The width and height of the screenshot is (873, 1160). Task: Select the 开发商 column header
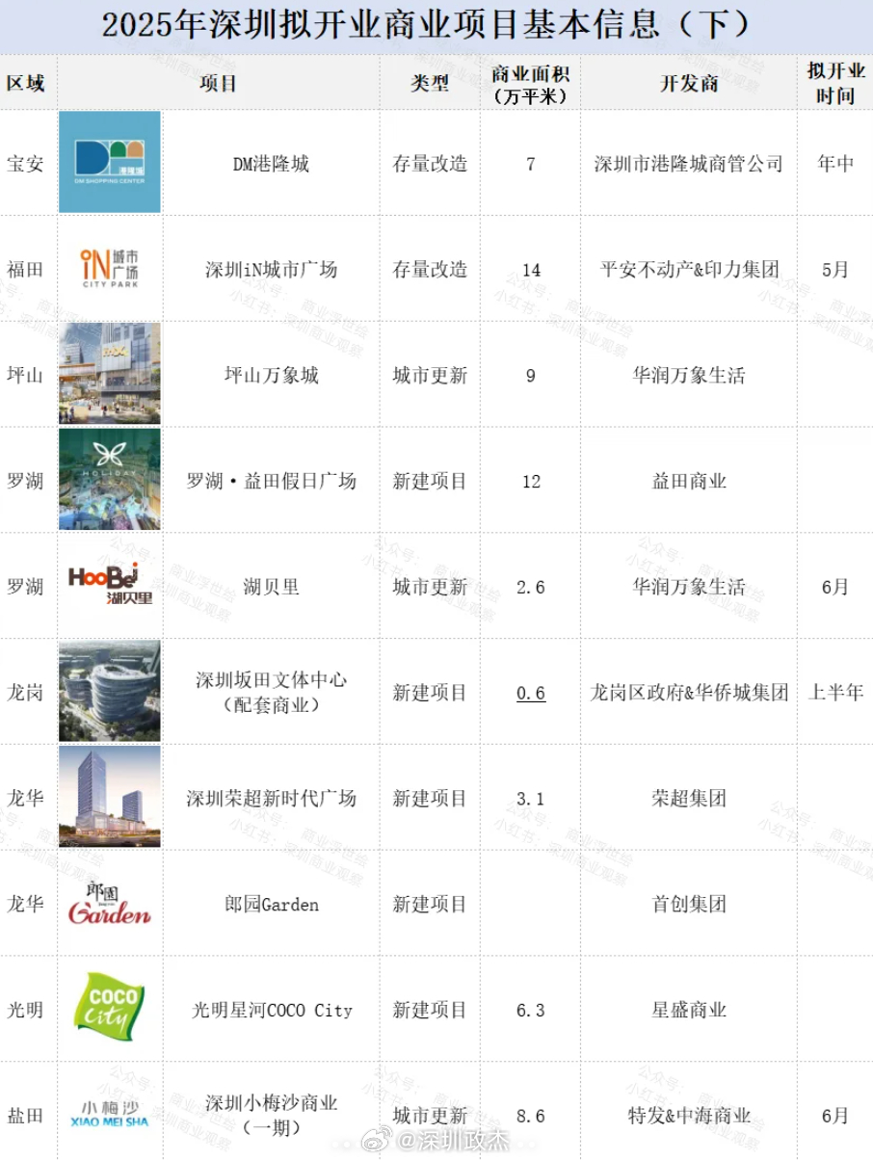coord(689,83)
